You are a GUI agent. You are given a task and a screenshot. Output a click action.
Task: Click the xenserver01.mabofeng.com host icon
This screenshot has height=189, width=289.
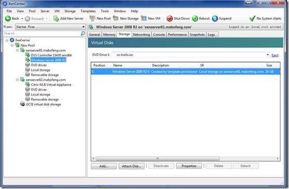[x=22, y=50]
